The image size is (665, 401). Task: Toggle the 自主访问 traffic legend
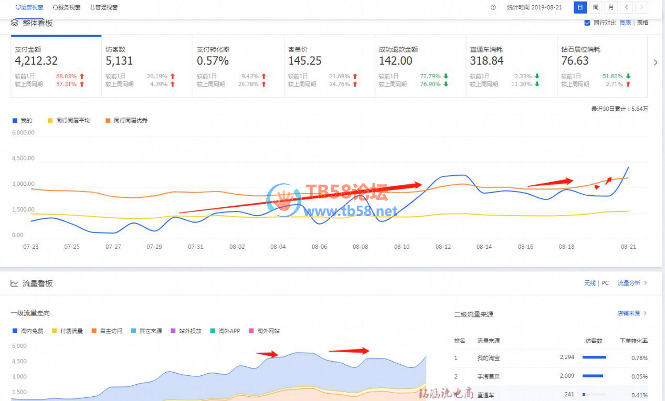[x=107, y=331]
